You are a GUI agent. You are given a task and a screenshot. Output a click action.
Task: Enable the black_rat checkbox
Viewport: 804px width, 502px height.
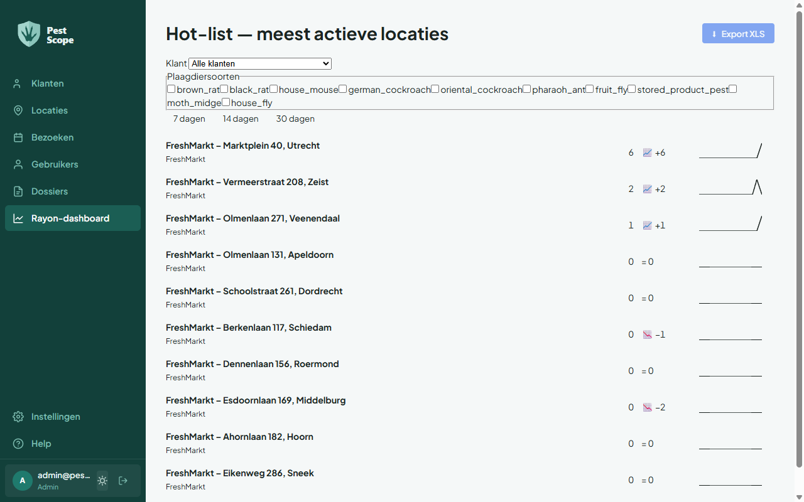[224, 89]
